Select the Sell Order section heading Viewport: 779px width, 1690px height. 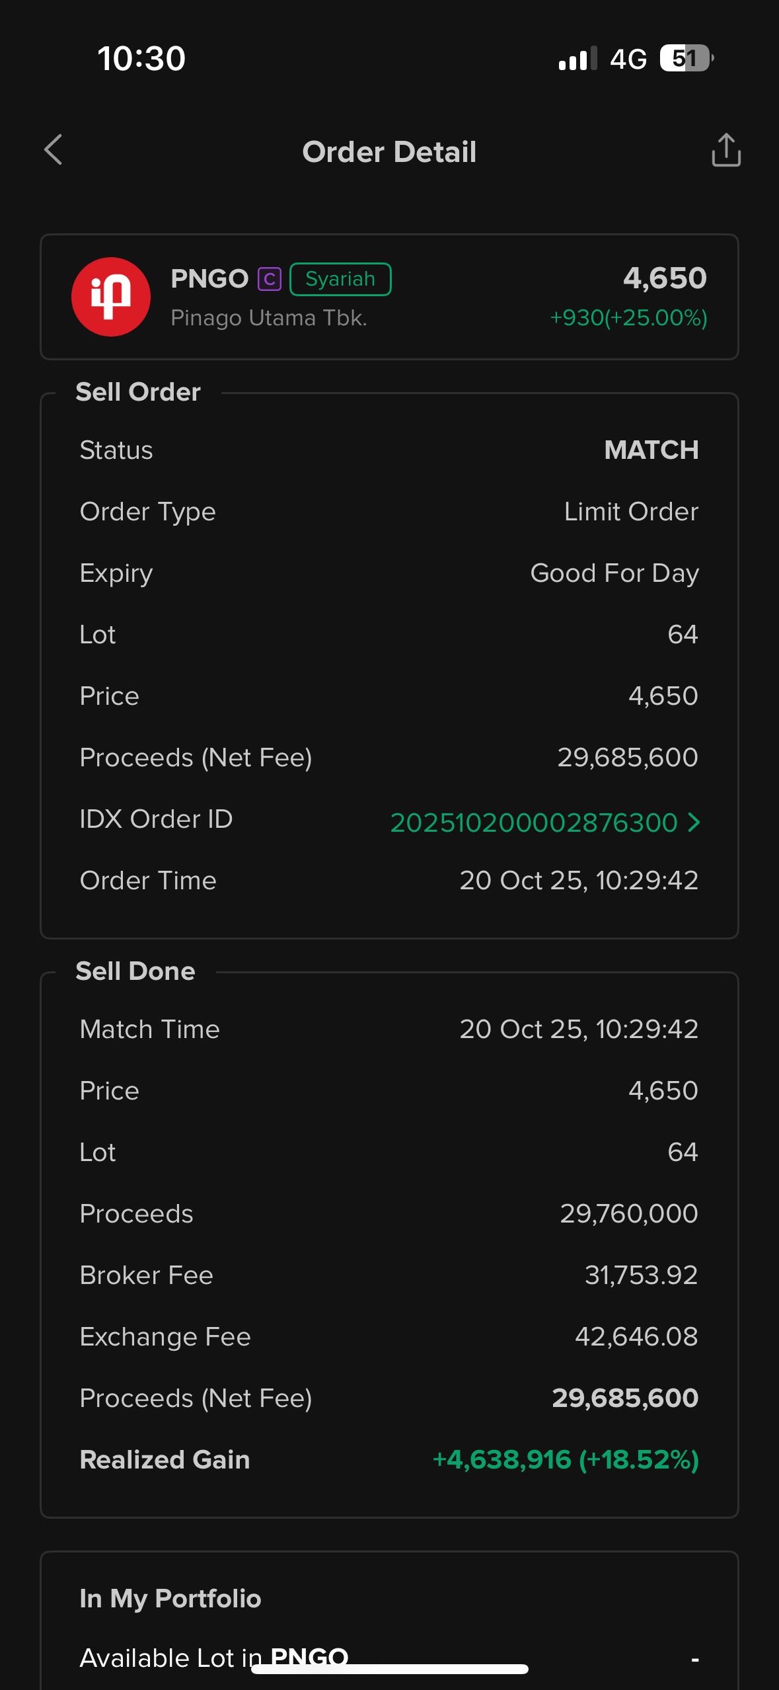click(x=138, y=392)
